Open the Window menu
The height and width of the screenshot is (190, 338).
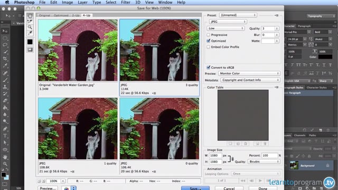coord(165,2)
